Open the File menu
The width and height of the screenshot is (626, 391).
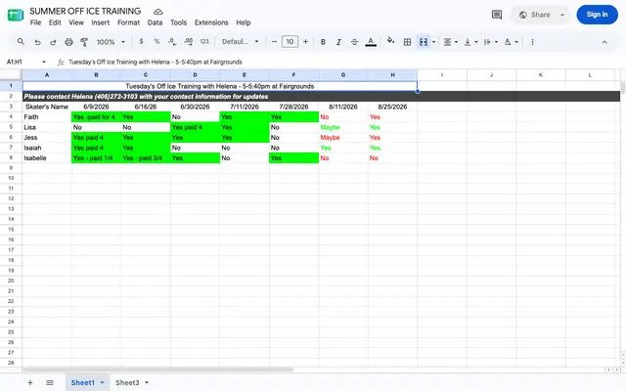click(x=35, y=22)
